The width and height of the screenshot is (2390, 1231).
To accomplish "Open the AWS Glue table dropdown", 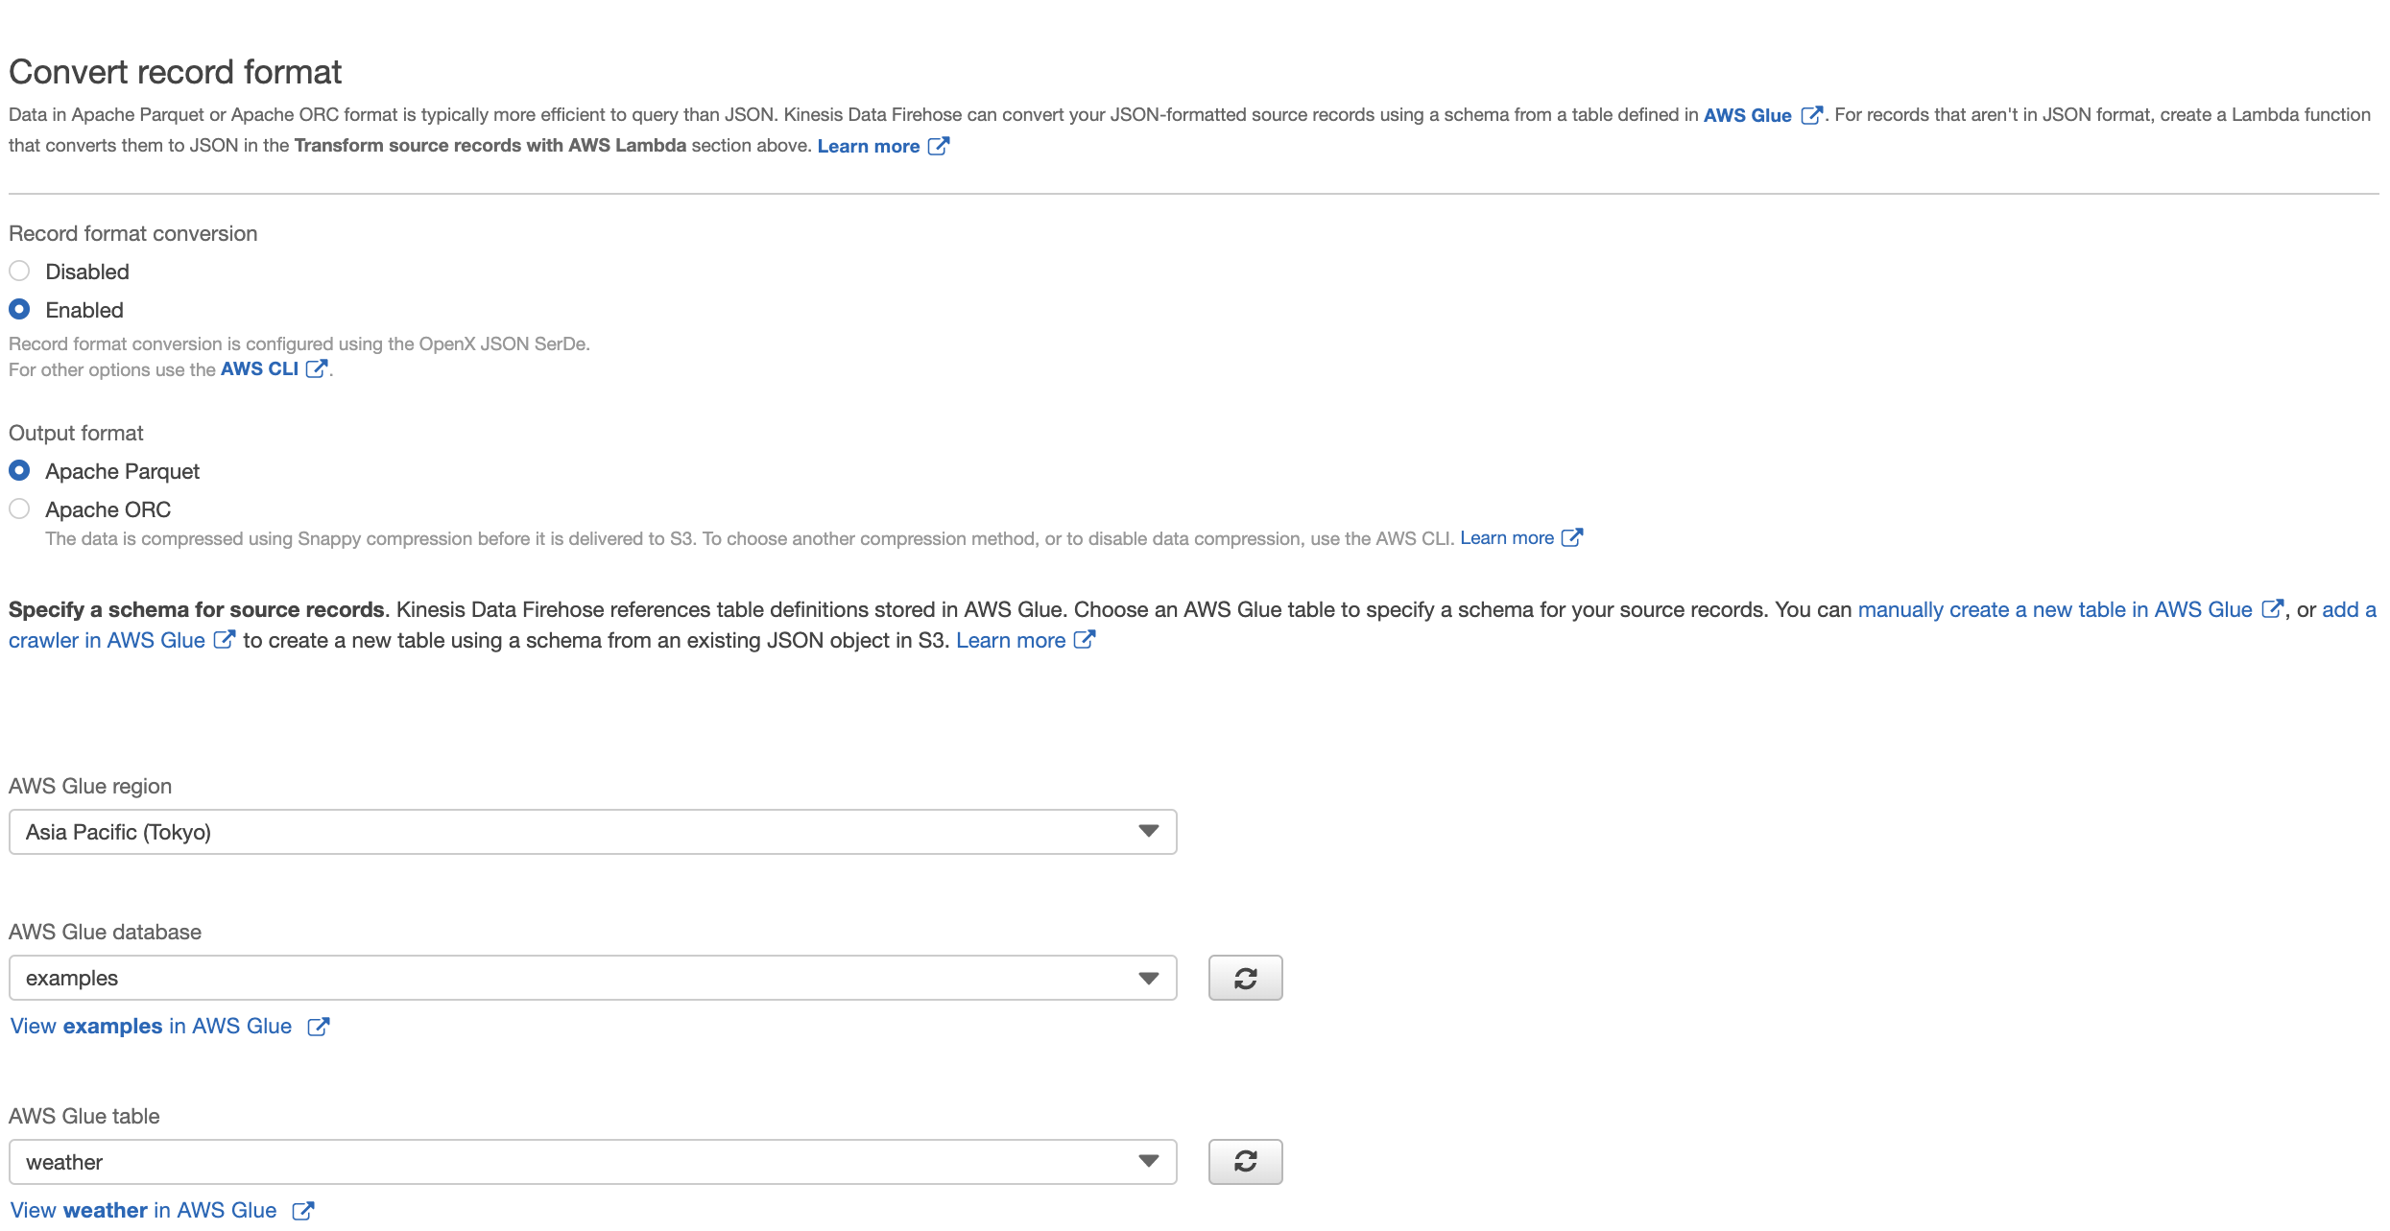I will [592, 1162].
